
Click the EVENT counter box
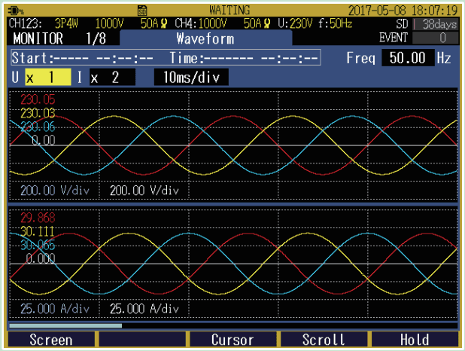pyautogui.click(x=442, y=38)
